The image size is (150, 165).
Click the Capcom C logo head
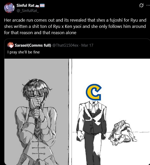[x=94, y=92]
